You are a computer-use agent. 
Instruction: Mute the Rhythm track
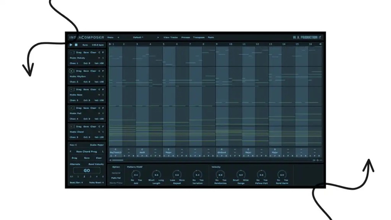pos(99,76)
